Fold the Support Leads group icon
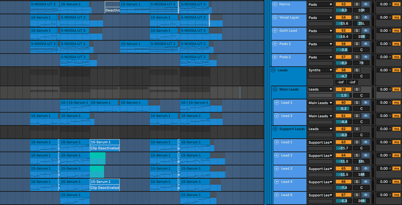402x205 pixels. [275, 129]
